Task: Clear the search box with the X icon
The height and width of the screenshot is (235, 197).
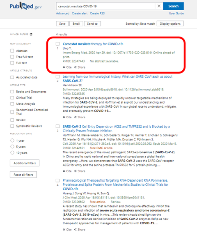Action: click(x=159, y=6)
